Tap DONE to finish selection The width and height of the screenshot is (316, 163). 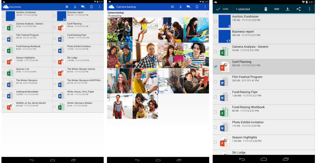pos(222,9)
